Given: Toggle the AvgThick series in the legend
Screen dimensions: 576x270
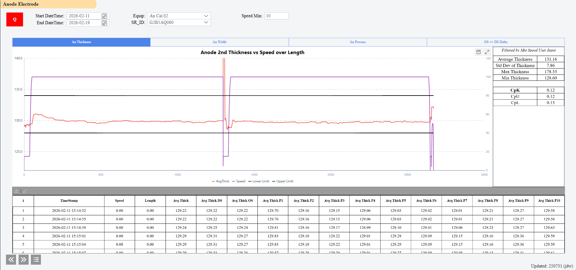Looking at the screenshot, I should tap(221, 181).
